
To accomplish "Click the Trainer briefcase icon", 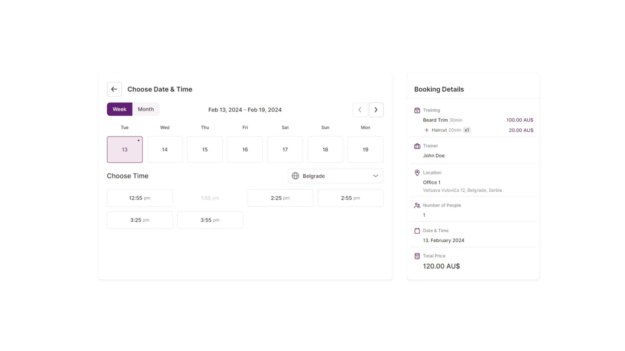I will pyautogui.click(x=417, y=146).
